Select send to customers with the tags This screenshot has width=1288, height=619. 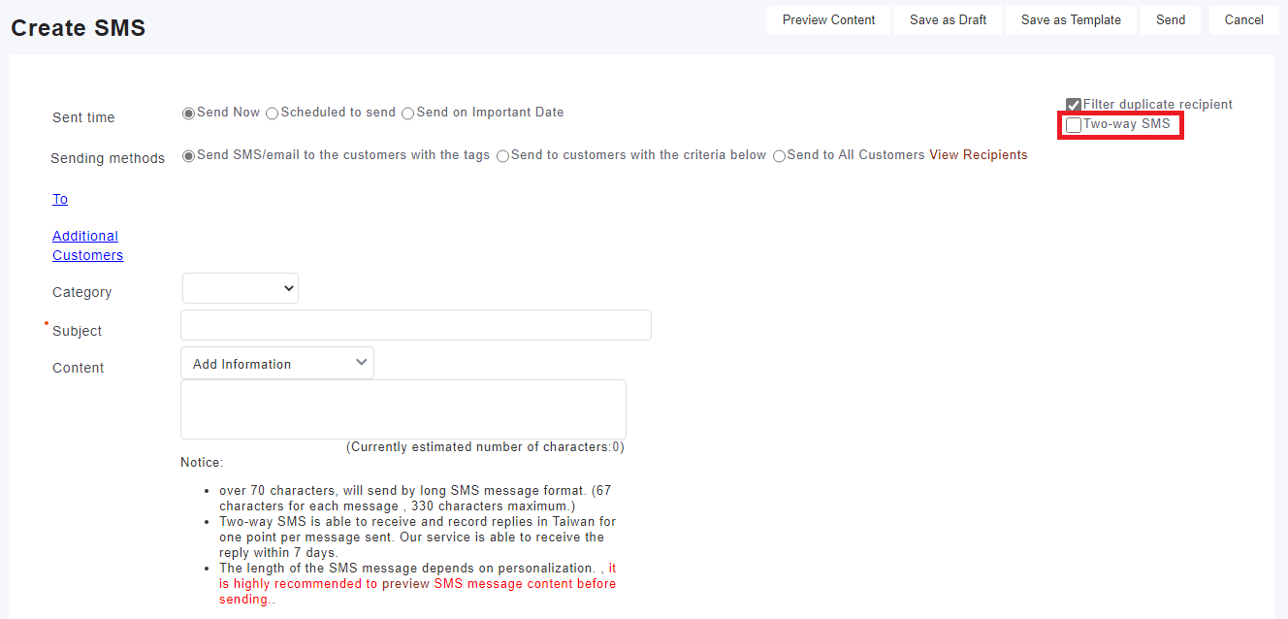189,156
